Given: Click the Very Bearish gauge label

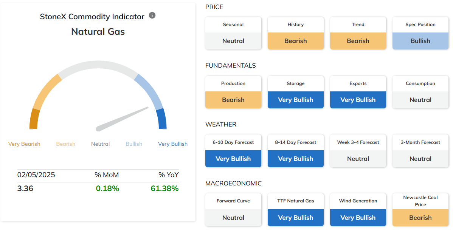Looking at the screenshot, I should coord(24,144).
